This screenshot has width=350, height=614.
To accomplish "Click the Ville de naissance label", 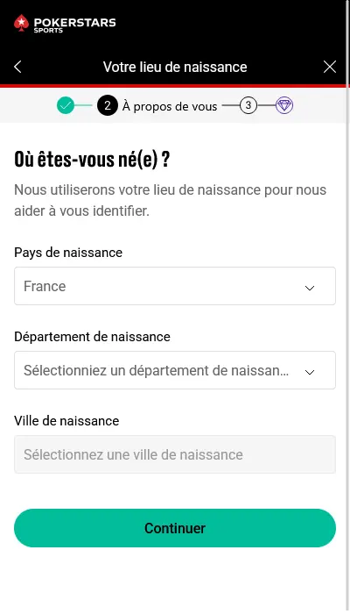I will (x=66, y=420).
